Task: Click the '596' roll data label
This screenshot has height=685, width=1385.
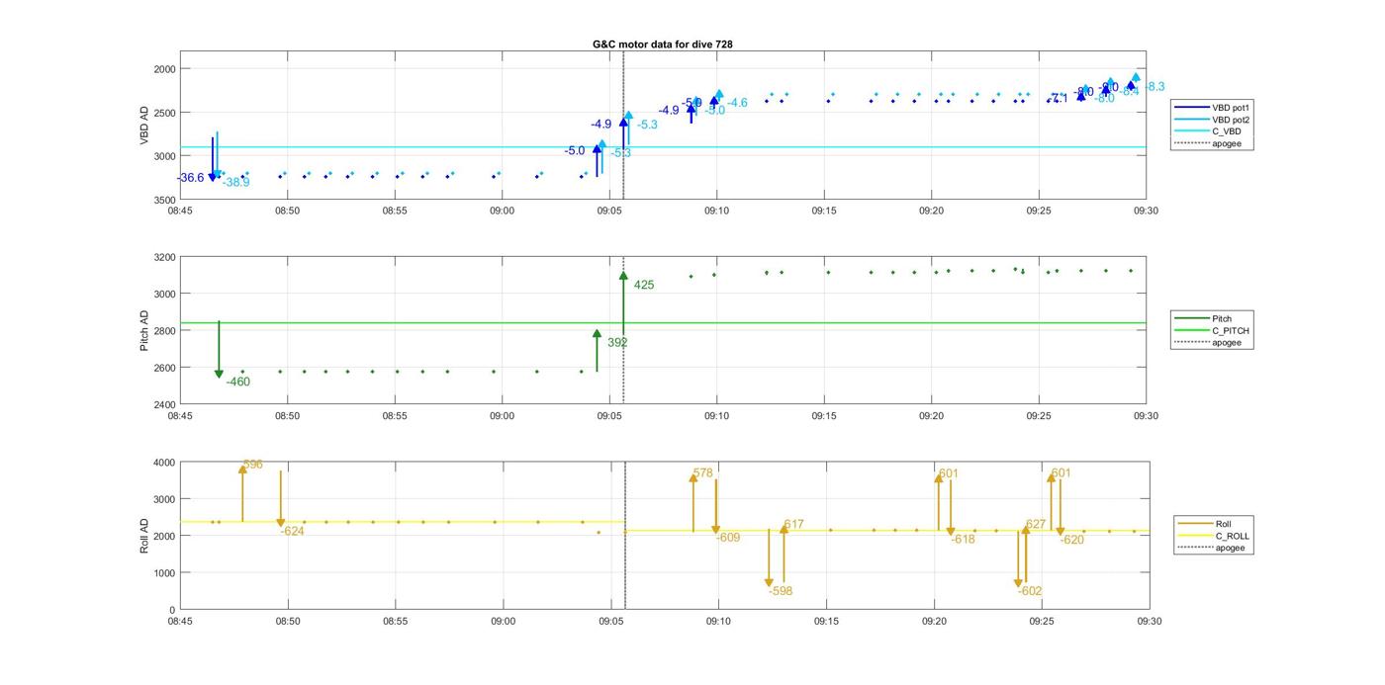Action: [253, 465]
